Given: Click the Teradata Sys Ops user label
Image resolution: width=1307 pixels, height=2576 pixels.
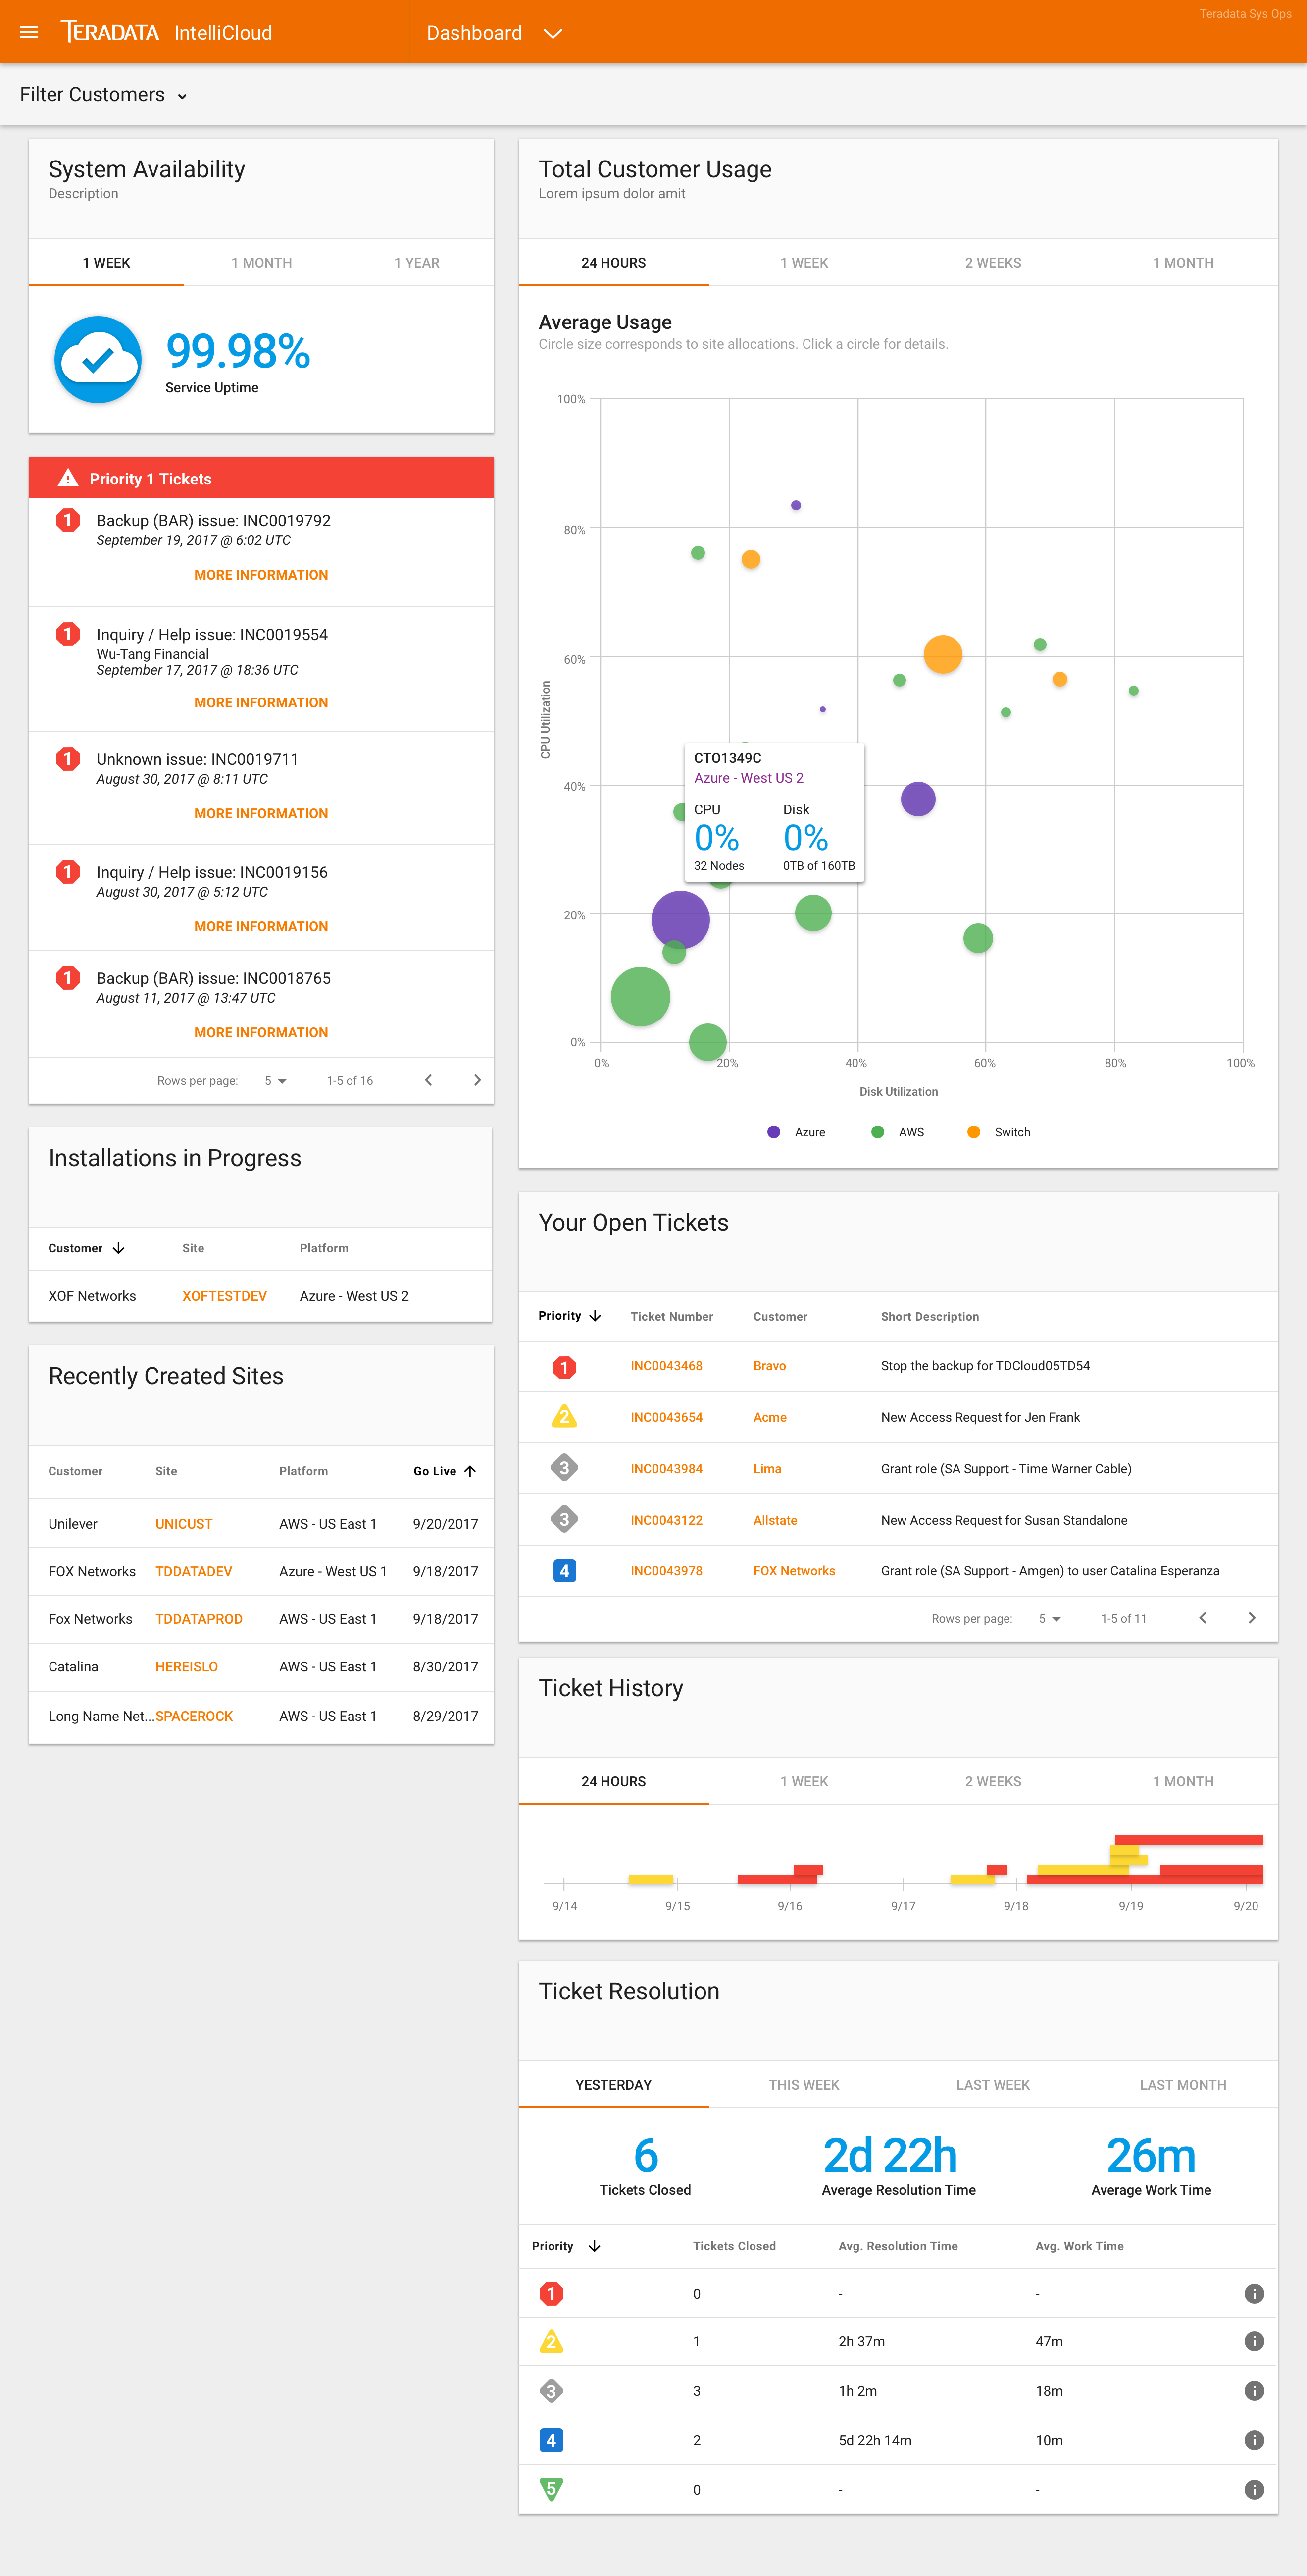Looking at the screenshot, I should point(1245,14).
